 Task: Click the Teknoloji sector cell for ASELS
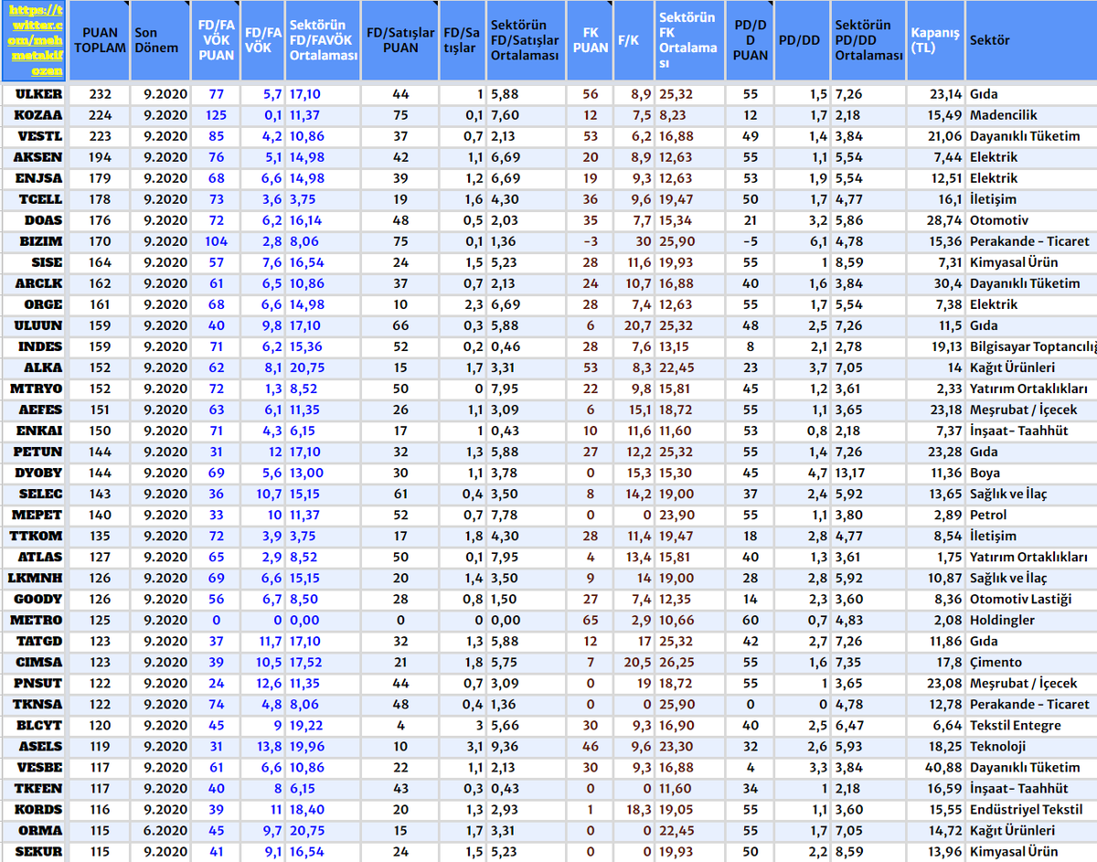click(x=1031, y=746)
